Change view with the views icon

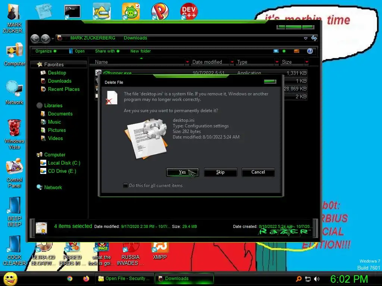pos(276,51)
